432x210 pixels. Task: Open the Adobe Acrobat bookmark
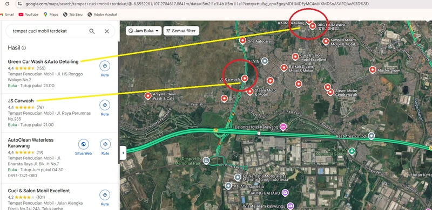click(x=102, y=15)
